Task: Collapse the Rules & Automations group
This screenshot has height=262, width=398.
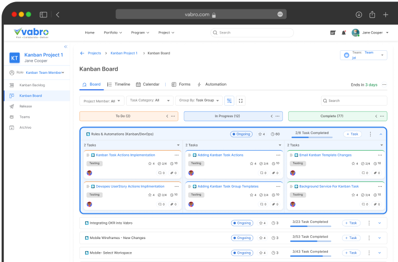Action: click(x=381, y=134)
